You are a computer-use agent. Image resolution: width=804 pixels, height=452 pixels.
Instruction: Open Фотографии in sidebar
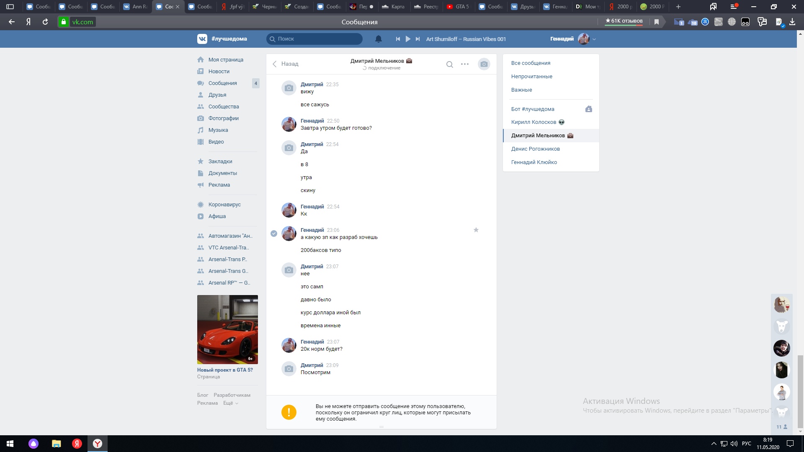click(224, 118)
